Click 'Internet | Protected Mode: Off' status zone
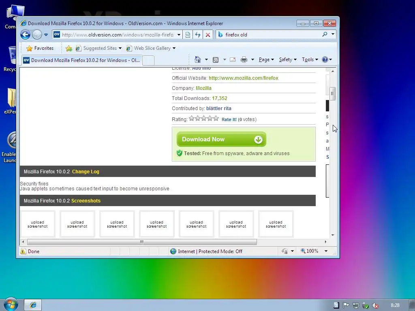 [206, 251]
